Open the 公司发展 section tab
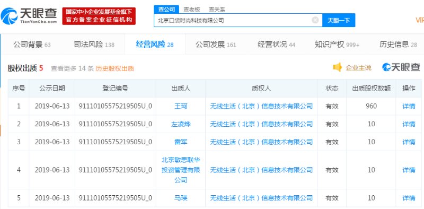424x209 pixels. tap(216, 45)
